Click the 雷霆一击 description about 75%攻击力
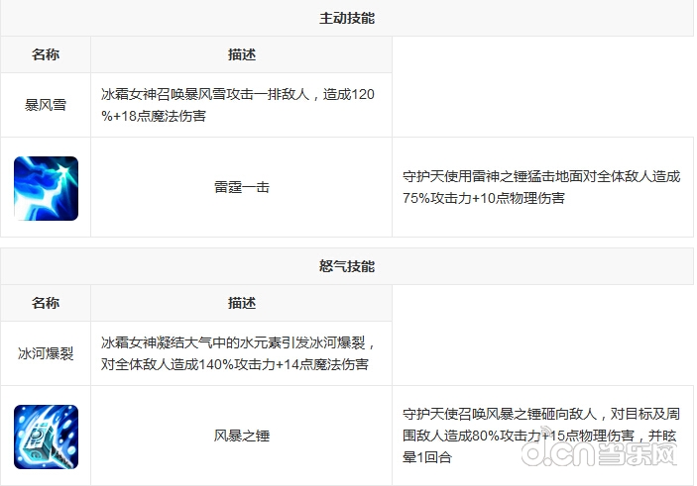This screenshot has width=697, height=486. tap(540, 187)
